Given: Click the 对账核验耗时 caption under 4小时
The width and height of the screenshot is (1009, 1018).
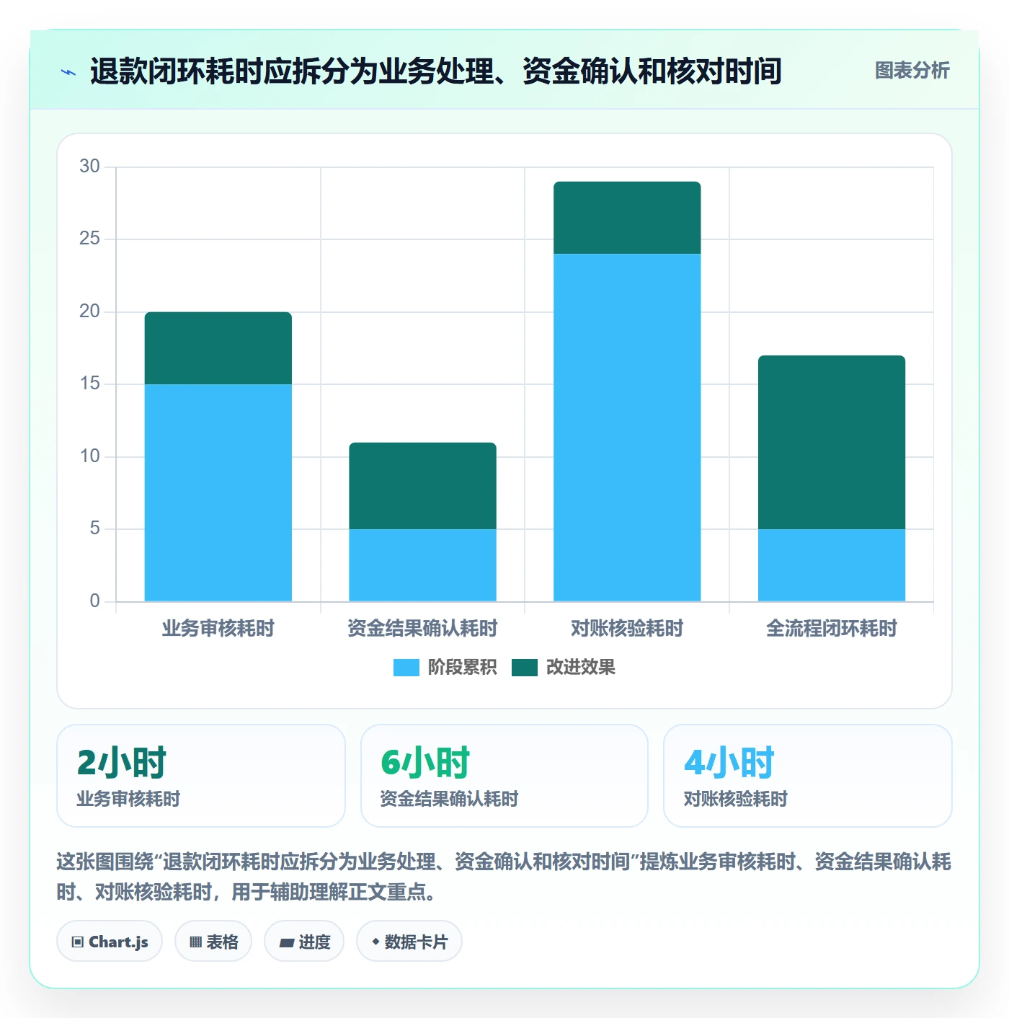Looking at the screenshot, I should coord(735,799).
